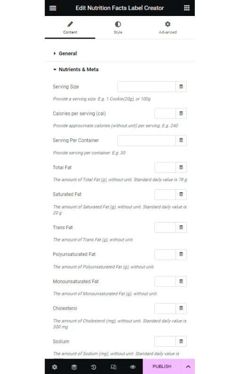Click dynamic tags icon for Serving Size

click(181, 87)
